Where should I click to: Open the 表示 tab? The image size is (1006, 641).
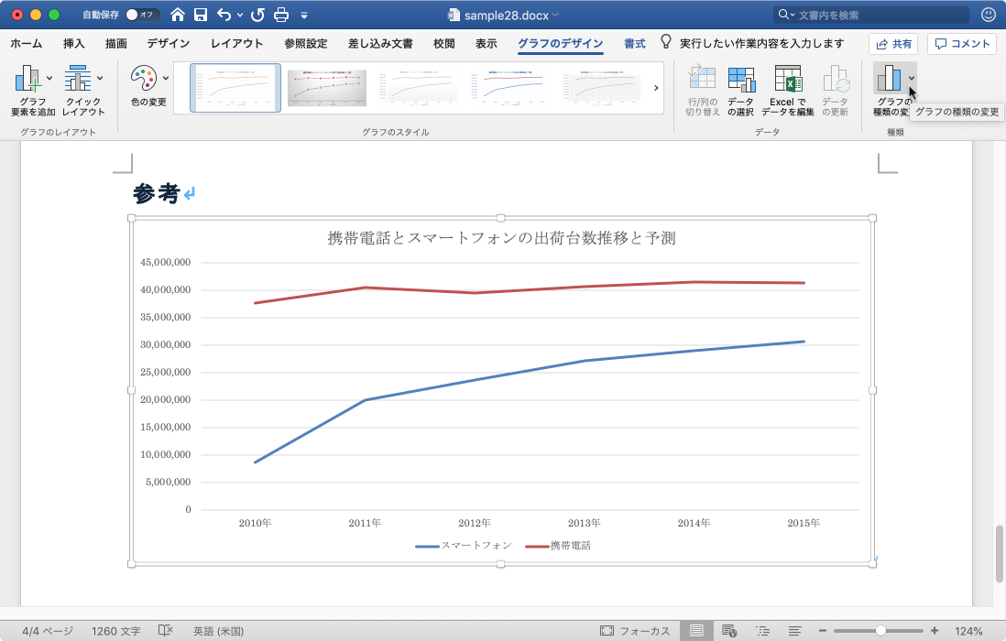click(x=487, y=44)
